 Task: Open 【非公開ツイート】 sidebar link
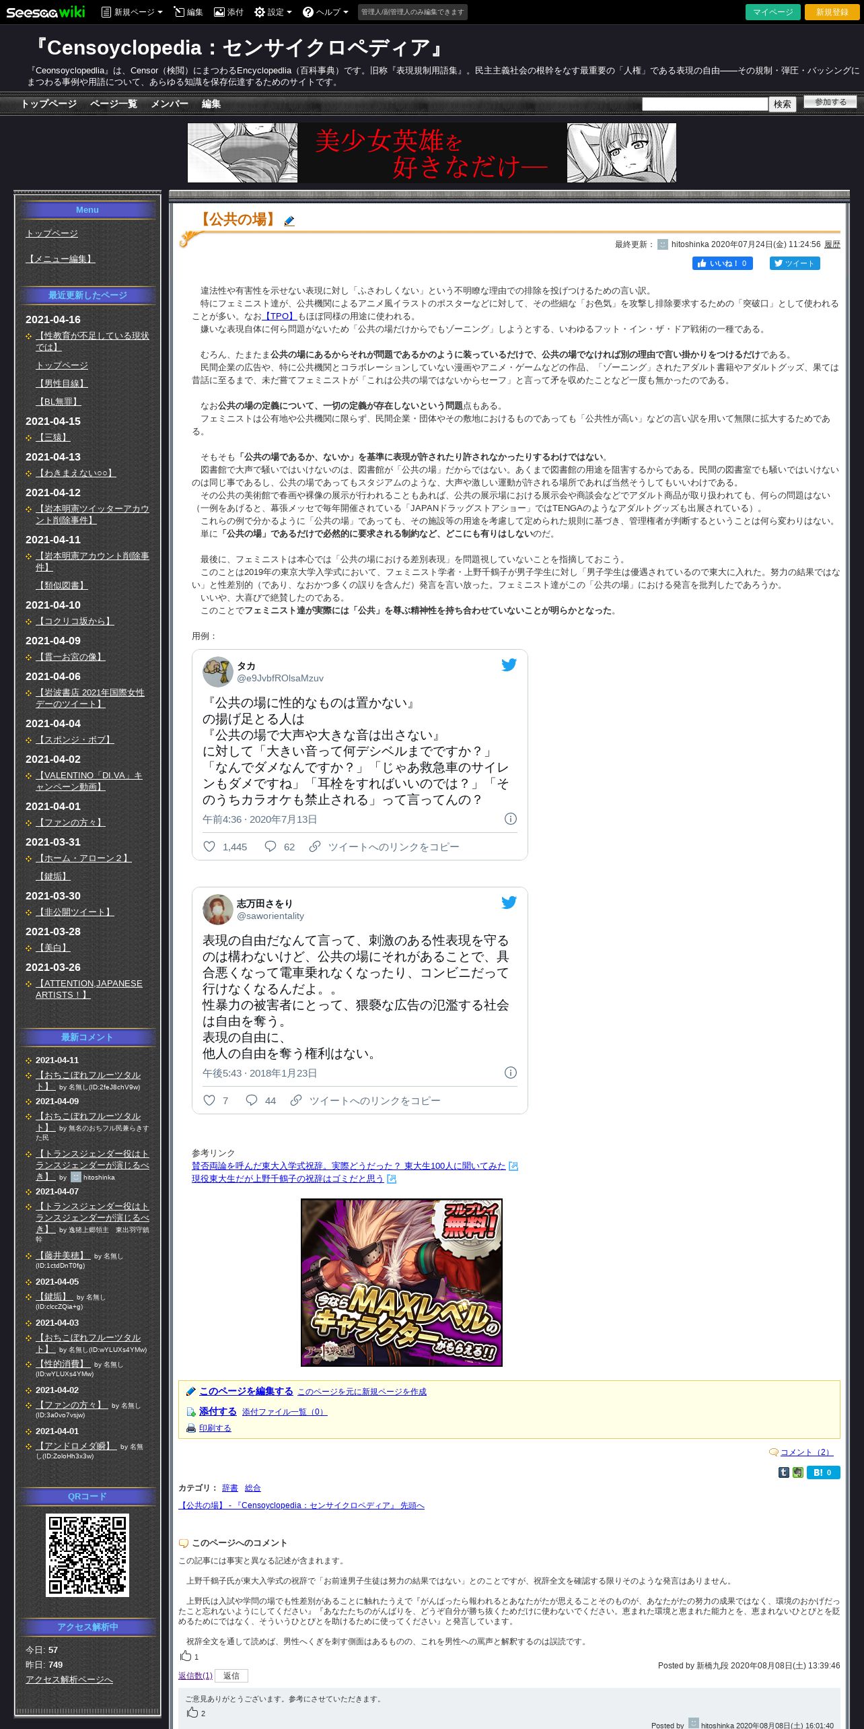pyautogui.click(x=75, y=912)
